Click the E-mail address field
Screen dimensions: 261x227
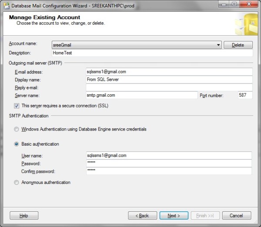point(169,72)
